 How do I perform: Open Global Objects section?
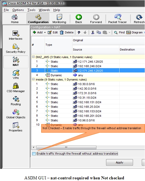16,114
